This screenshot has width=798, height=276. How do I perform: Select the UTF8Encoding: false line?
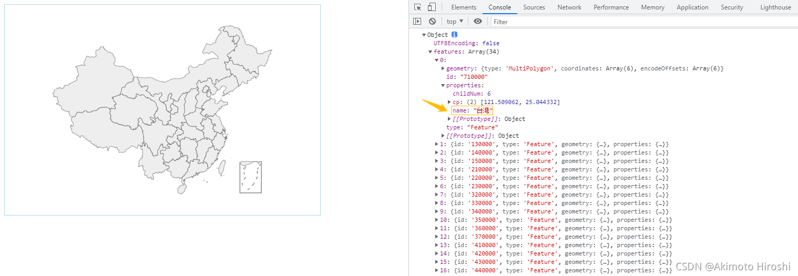point(466,43)
